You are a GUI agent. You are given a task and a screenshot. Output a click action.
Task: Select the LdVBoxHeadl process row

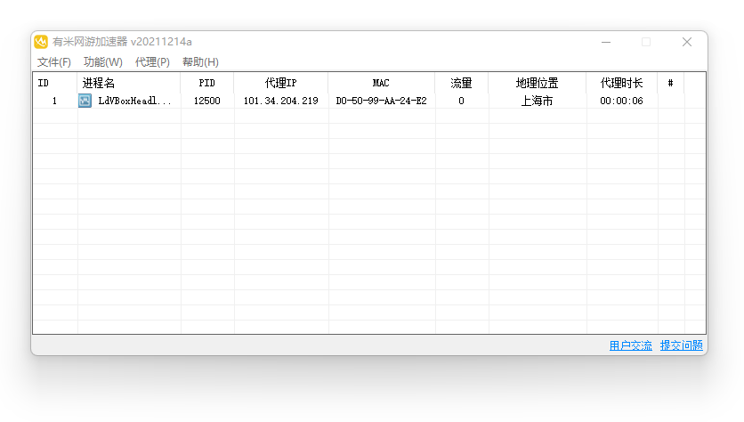point(134,101)
